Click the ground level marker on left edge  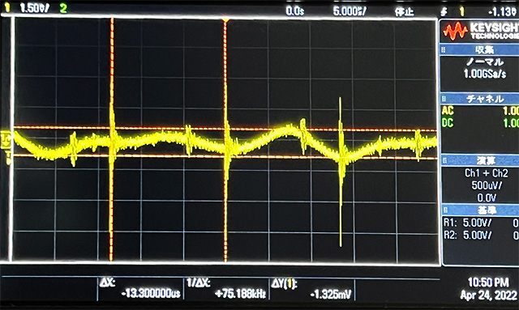[x=6, y=138]
